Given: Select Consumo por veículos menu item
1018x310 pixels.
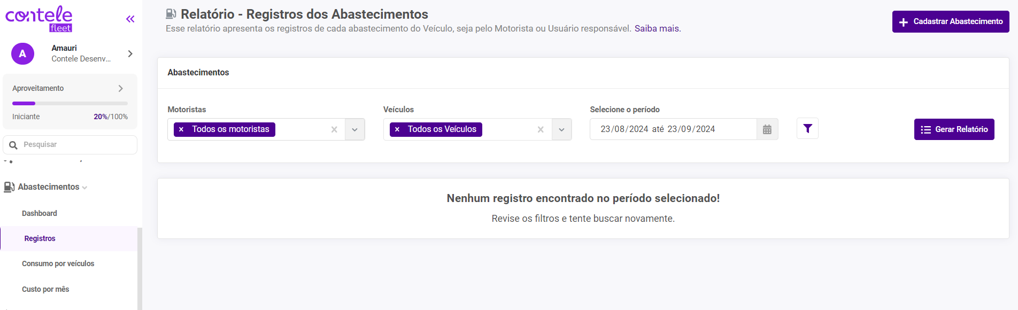Looking at the screenshot, I should (x=58, y=263).
